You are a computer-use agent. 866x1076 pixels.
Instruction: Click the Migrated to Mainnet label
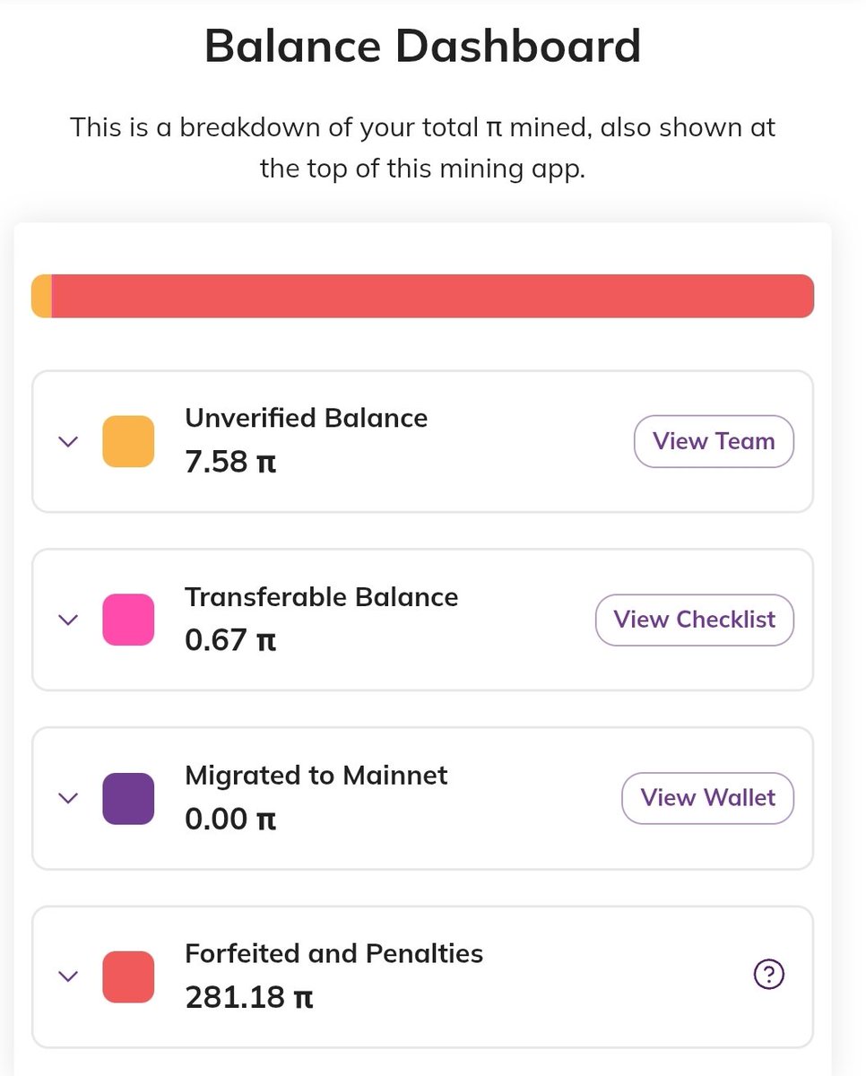(316, 775)
